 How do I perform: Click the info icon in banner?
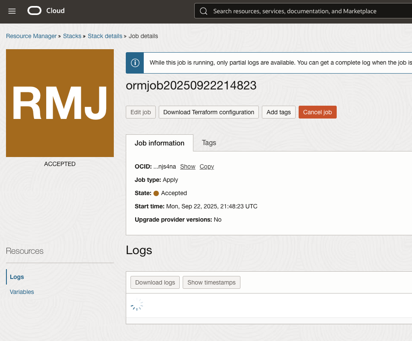135,63
